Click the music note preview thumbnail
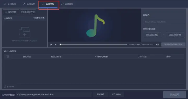188x99 pixels. [96, 26]
